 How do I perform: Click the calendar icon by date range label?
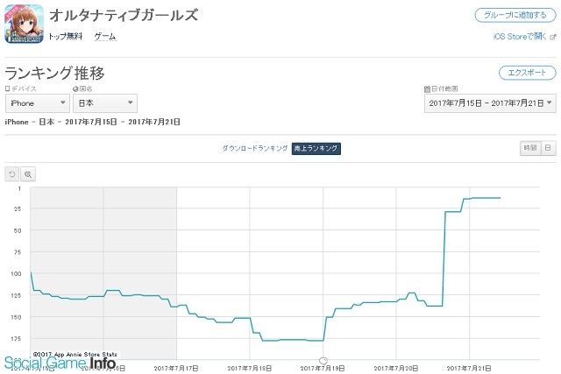[x=427, y=89]
